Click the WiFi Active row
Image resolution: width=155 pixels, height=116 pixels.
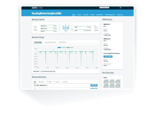(x=83, y=27)
